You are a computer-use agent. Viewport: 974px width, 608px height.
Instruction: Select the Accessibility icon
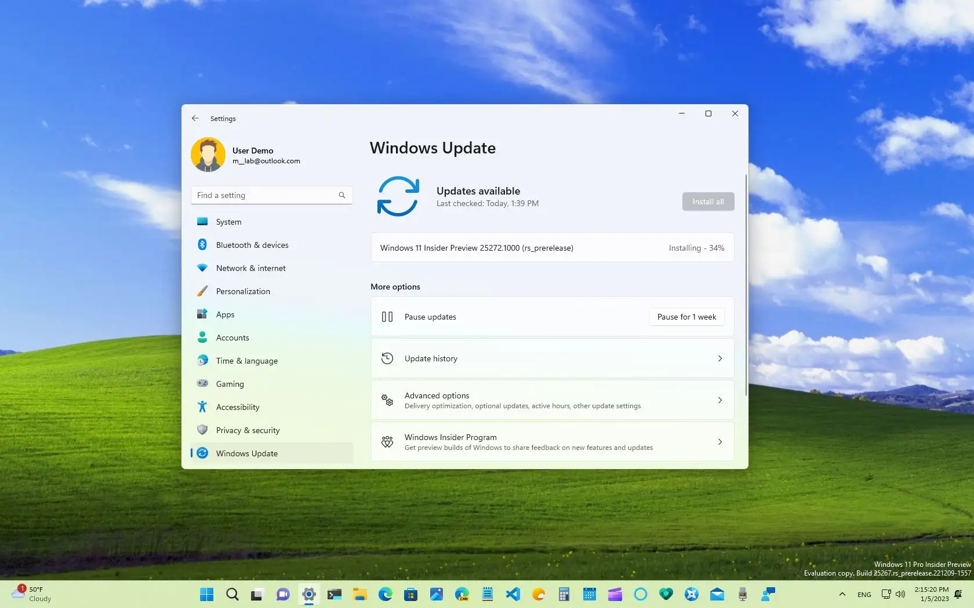[x=202, y=406]
